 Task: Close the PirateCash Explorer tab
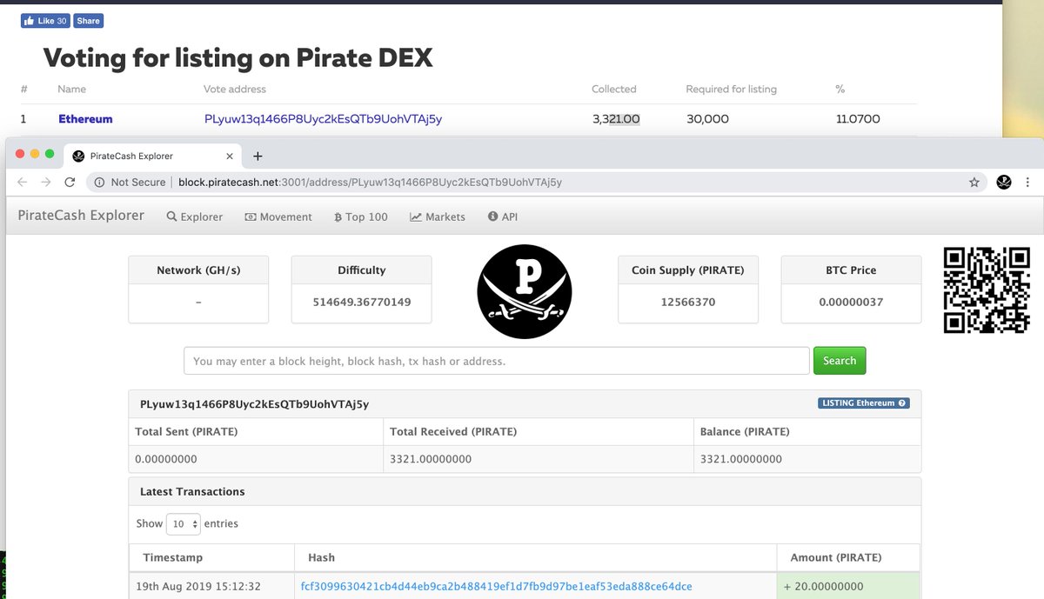pos(230,156)
